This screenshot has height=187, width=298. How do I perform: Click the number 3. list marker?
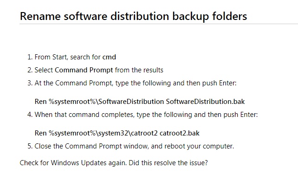pos(30,83)
